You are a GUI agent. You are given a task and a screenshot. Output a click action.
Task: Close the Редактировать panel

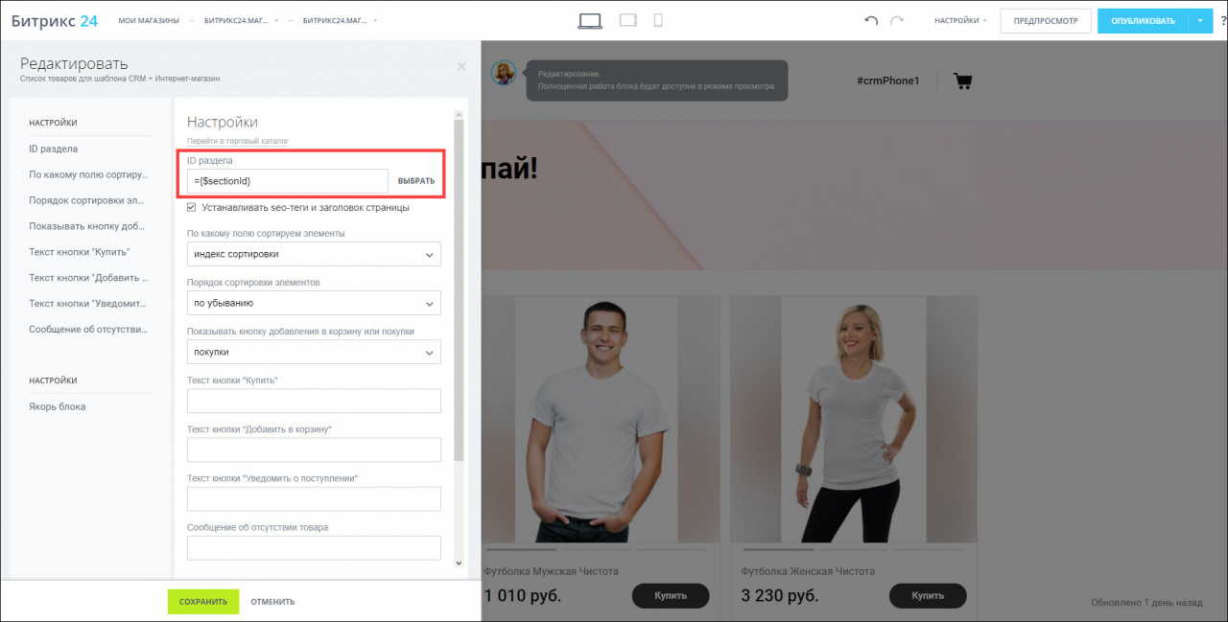pos(461,66)
